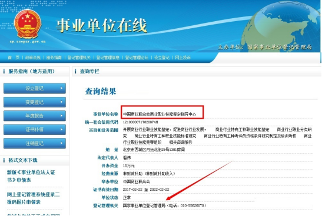Screen dimensions: 322x216
Task: Click the business scope paragraph 开展商业行业职业技能鉴定
Action: click(x=217, y=136)
